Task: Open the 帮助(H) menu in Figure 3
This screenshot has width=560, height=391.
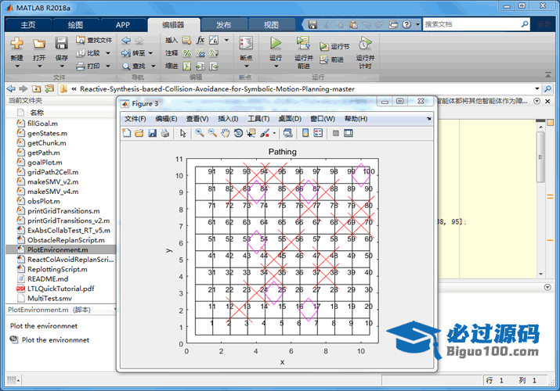Action: tap(356, 119)
